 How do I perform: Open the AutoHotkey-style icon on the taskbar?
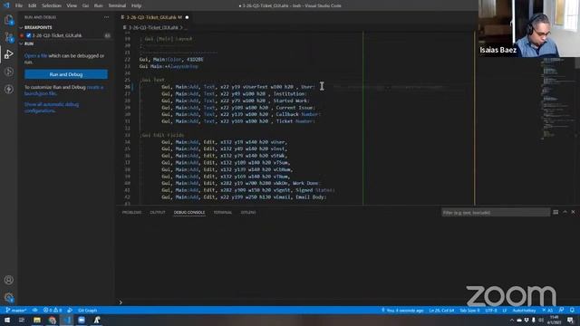click(x=97, y=320)
